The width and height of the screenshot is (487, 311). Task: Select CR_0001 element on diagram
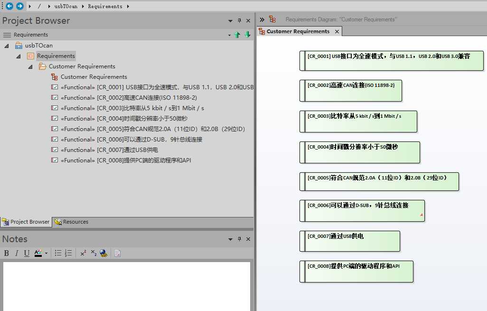click(391, 61)
